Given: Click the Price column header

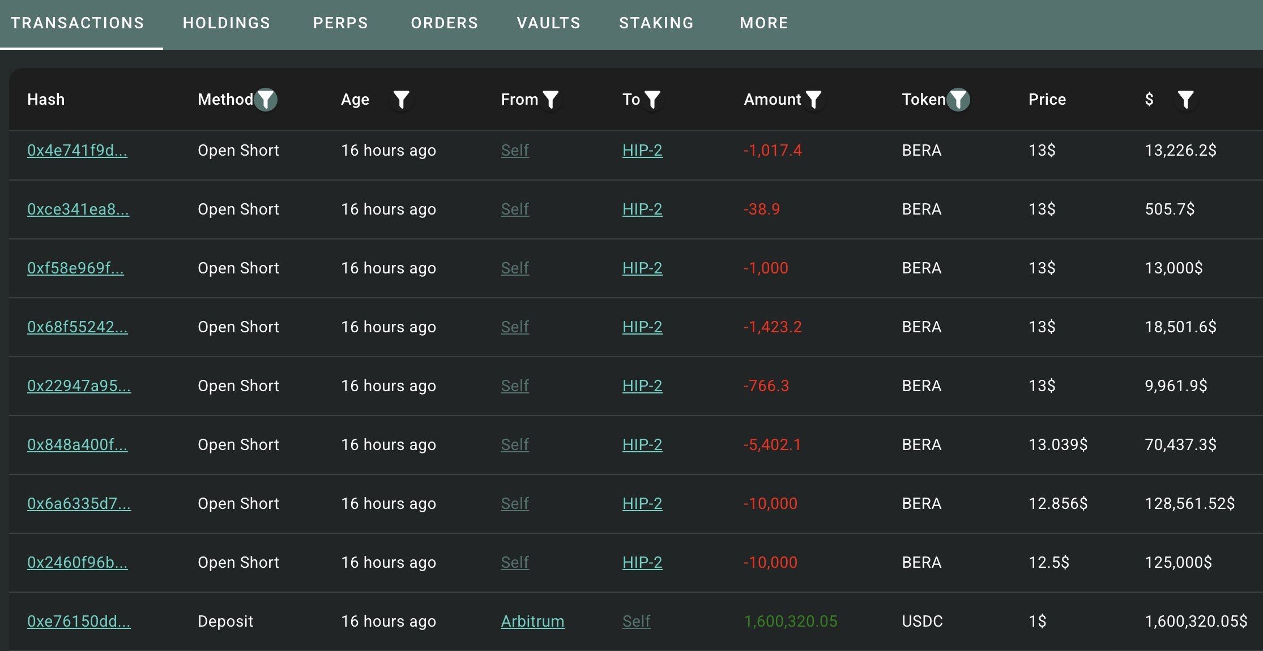Looking at the screenshot, I should tap(1047, 100).
